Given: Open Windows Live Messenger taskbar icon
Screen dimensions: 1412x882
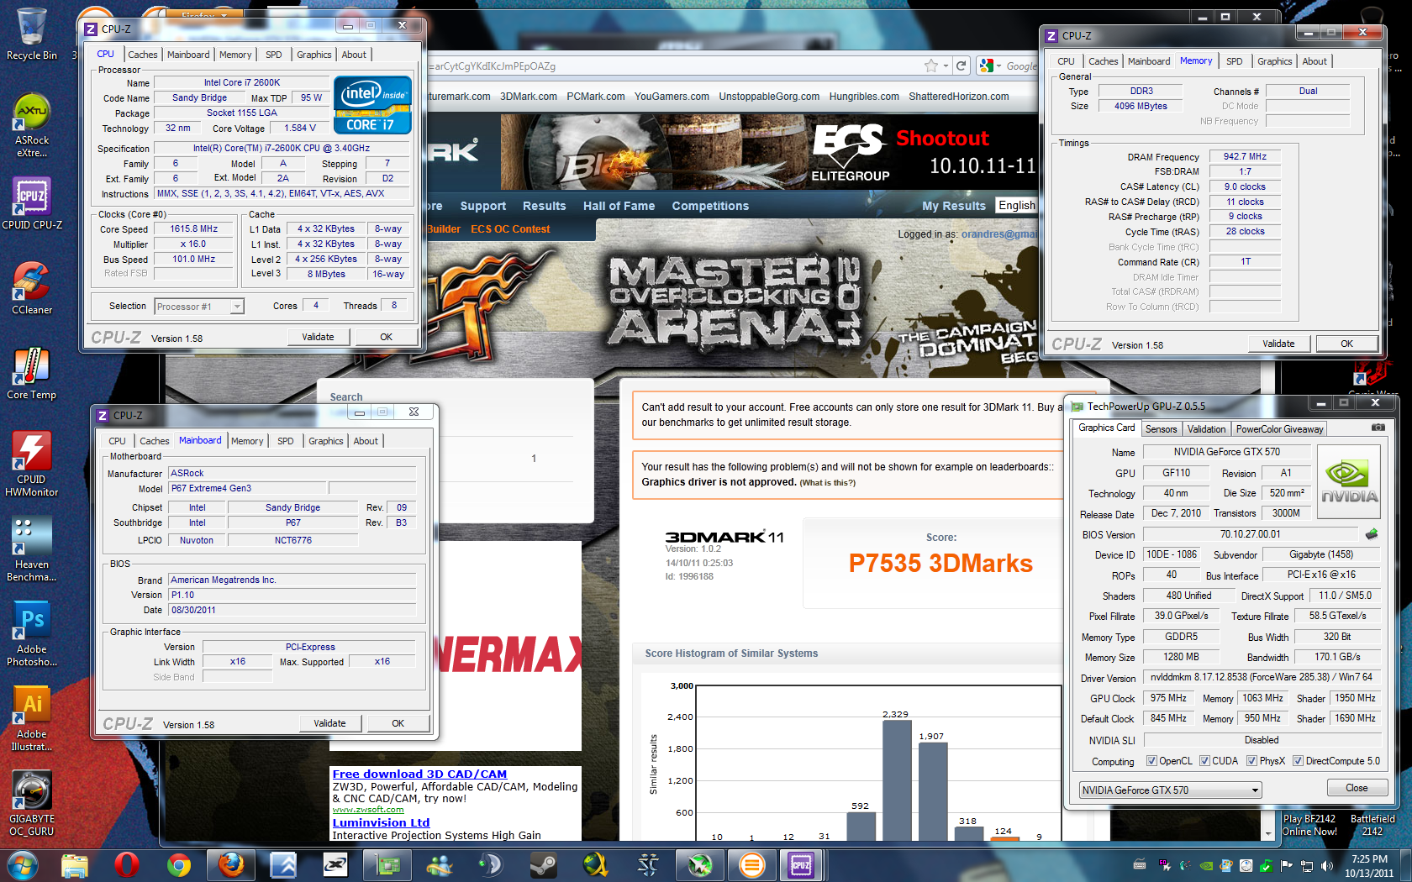Looking at the screenshot, I should click(440, 865).
